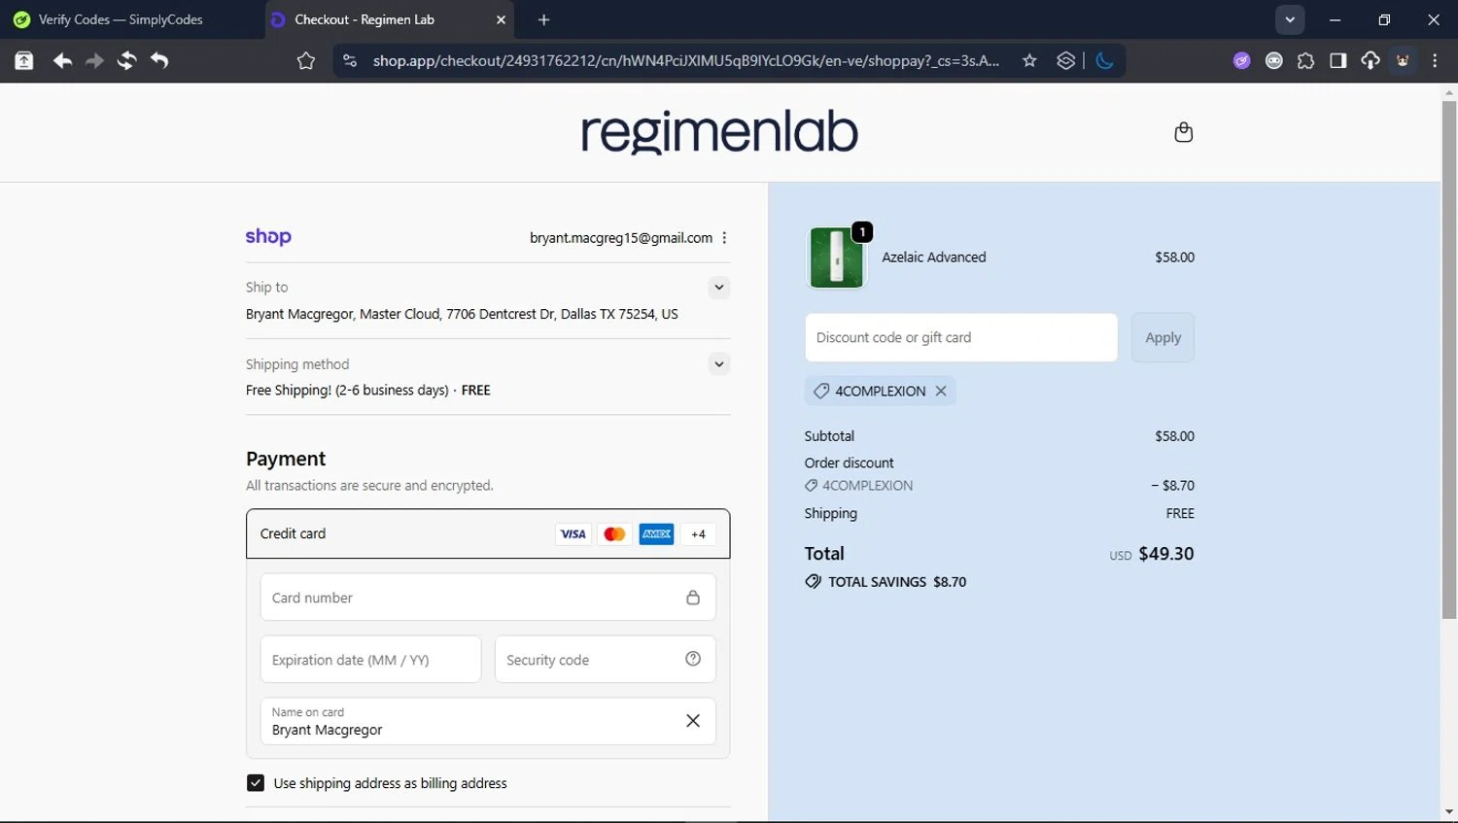Click the Mastercard logo
Image resolution: width=1458 pixels, height=823 pixels.
614,533
